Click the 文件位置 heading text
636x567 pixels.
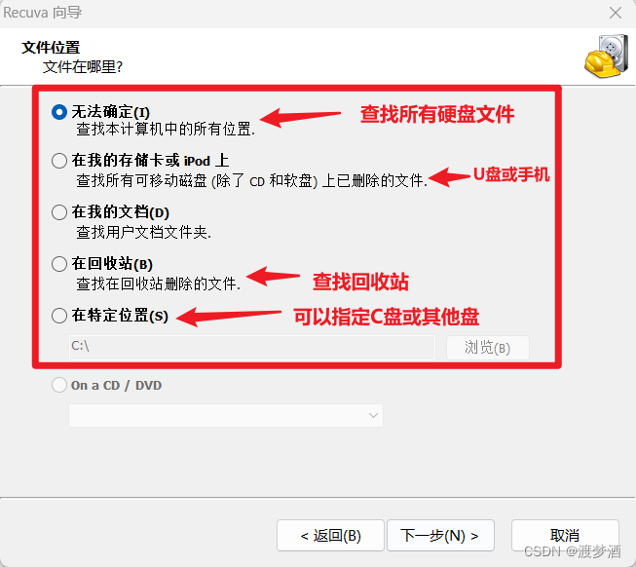coord(51,48)
